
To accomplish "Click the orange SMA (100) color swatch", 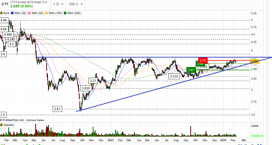I will (46, 13).
